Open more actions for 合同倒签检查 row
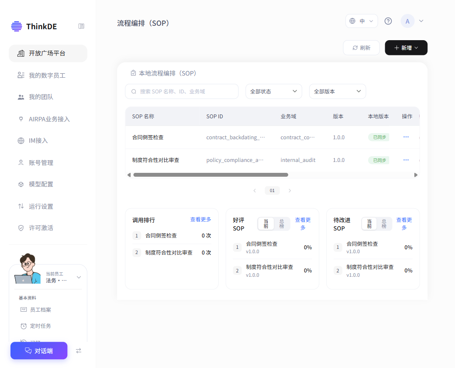 406,137
